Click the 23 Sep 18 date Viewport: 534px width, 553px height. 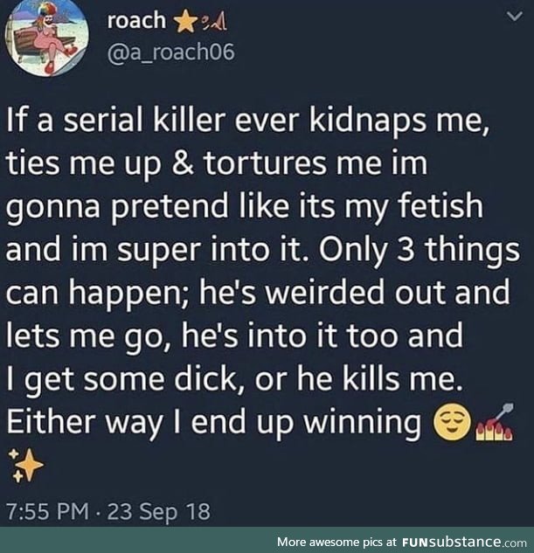coord(159,512)
